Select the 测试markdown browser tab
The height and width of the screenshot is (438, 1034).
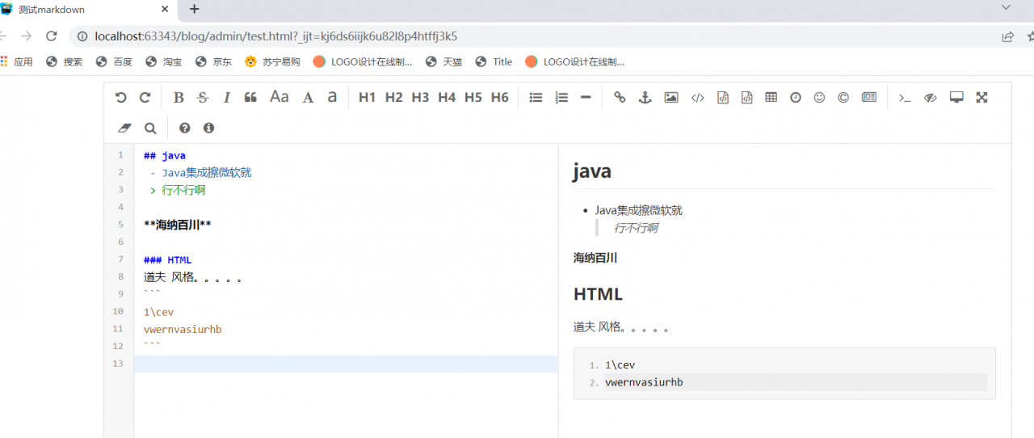[85, 10]
